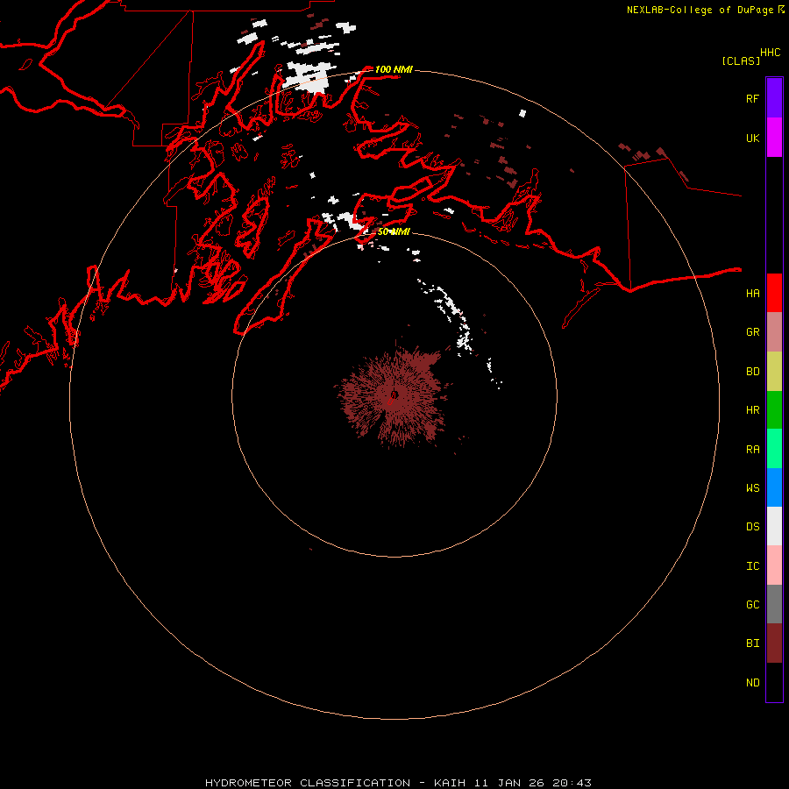The height and width of the screenshot is (789, 789).
Task: Select the BD yellow legend block
Action: click(774, 371)
